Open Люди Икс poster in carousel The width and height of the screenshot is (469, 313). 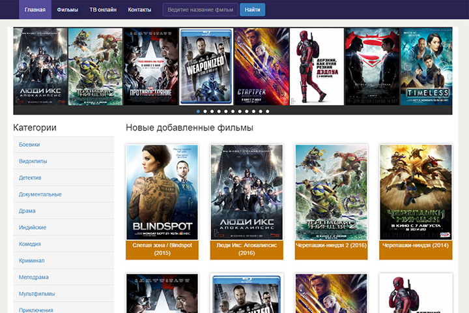40,67
